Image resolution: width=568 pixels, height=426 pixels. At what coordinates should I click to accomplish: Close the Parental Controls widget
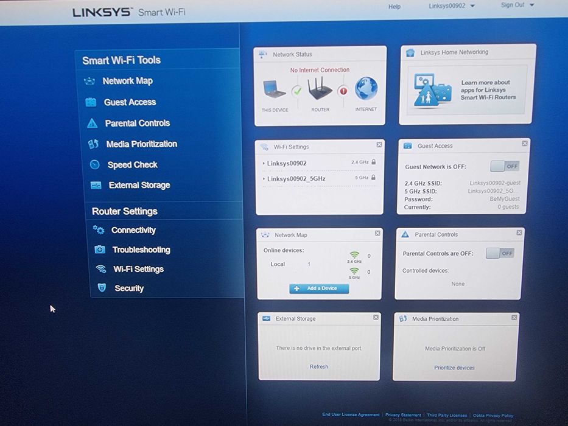tap(519, 232)
